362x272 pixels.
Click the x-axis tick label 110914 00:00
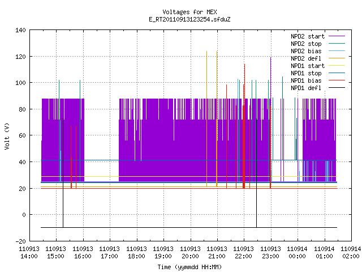tap(297, 253)
